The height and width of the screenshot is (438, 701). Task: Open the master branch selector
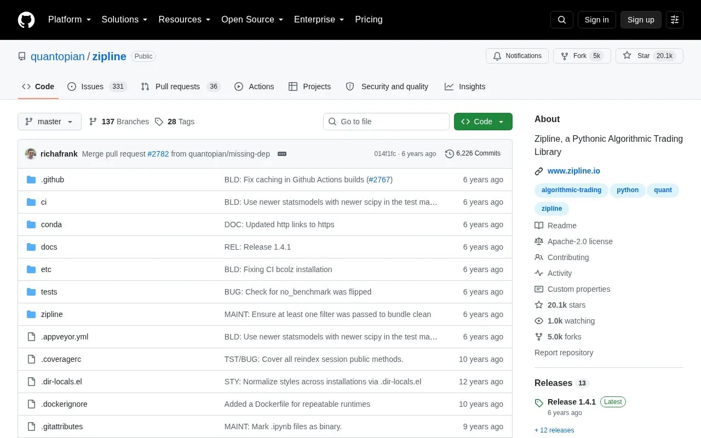tap(49, 122)
